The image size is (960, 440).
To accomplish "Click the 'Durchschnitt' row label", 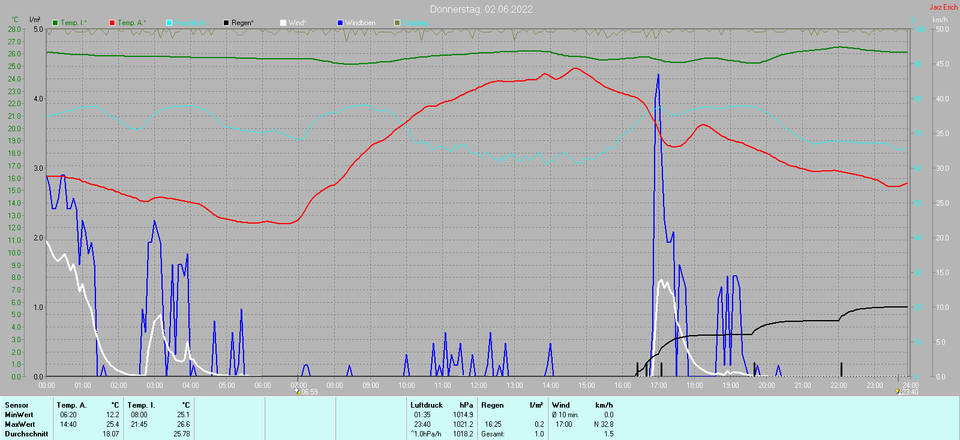I will pos(26,434).
